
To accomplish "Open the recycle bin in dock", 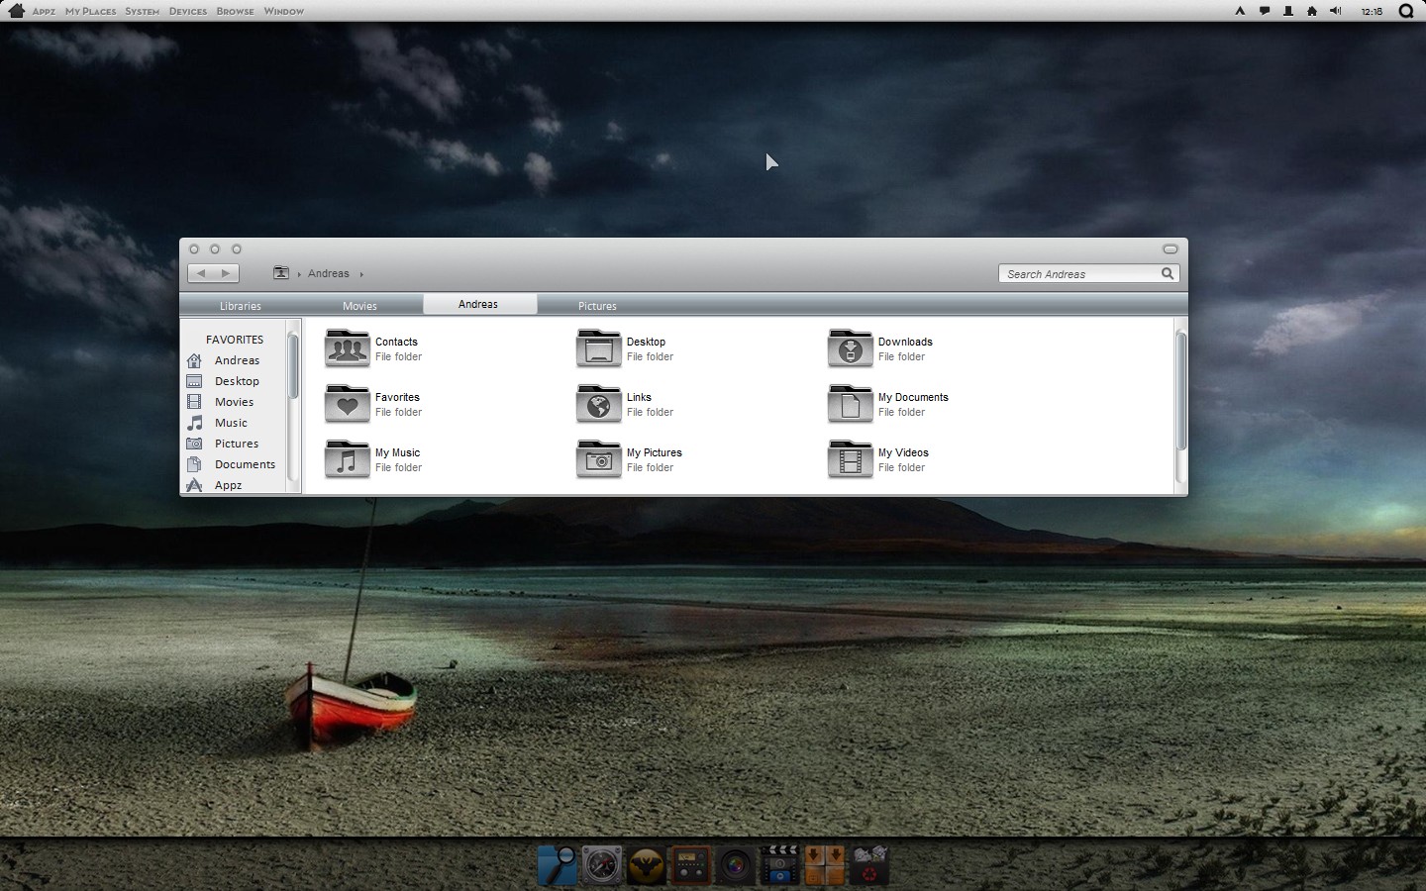I will point(868,865).
